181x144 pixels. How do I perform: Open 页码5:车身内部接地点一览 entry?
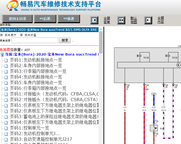tap(36, 83)
